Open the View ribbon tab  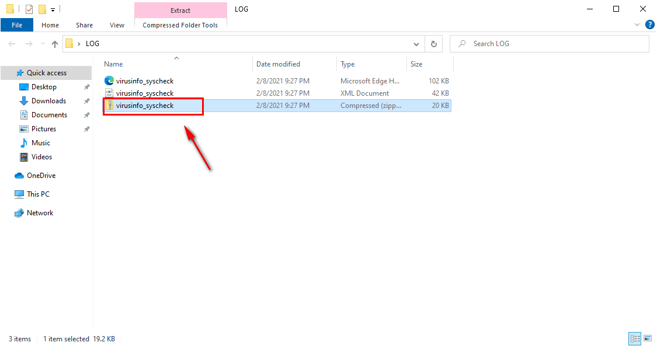point(117,25)
